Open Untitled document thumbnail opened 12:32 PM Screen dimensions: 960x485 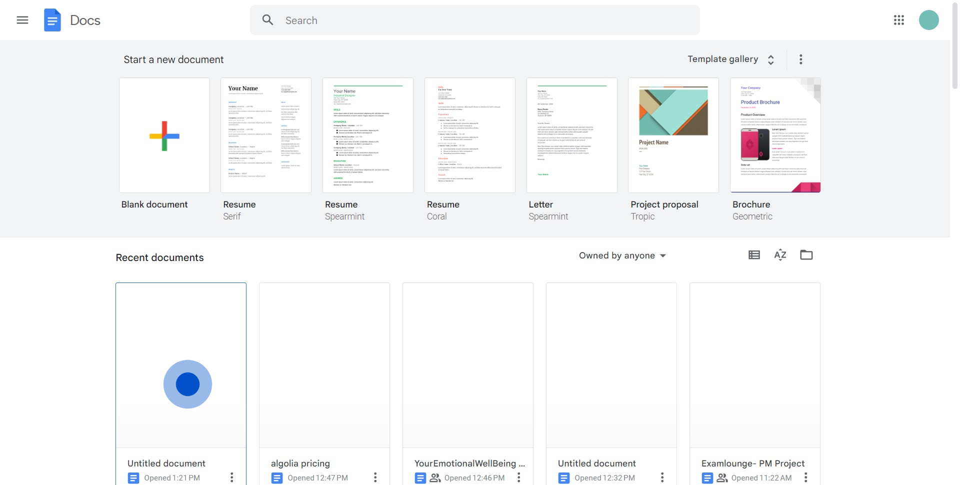611,365
